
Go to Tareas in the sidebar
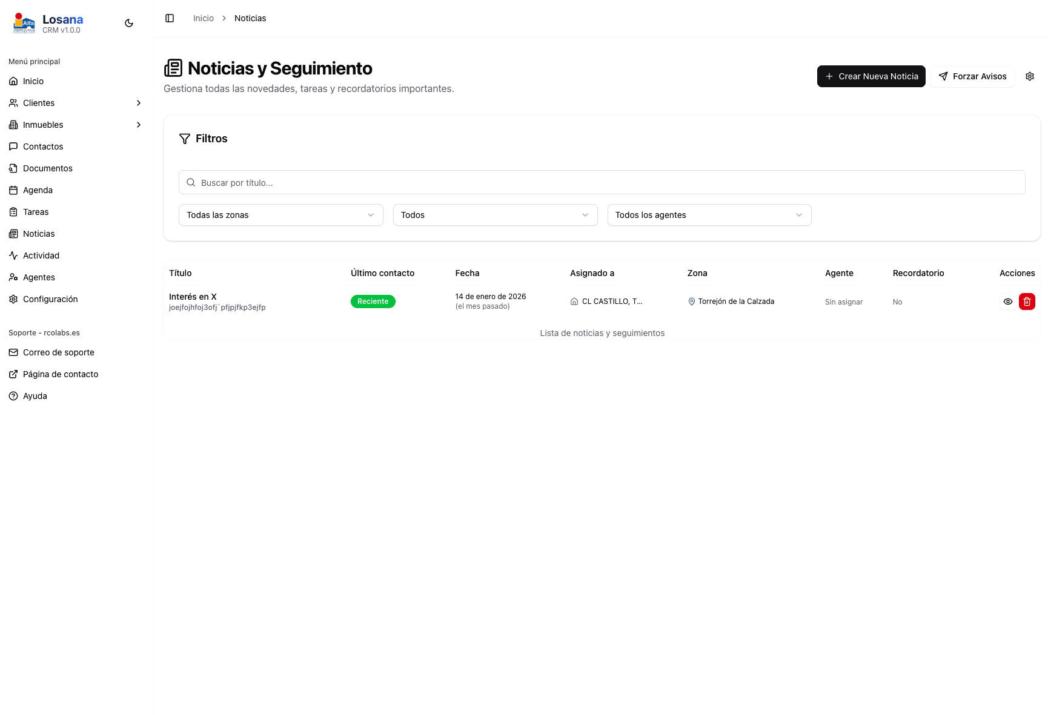[x=36, y=212]
